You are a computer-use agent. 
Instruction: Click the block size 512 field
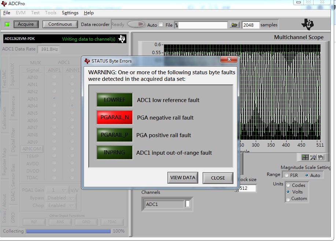[x=247, y=188]
